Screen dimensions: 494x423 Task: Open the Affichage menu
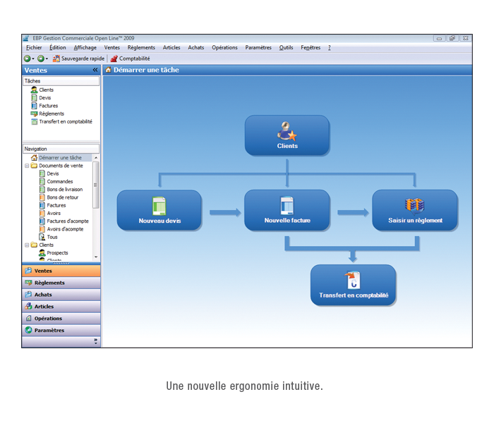click(x=85, y=48)
